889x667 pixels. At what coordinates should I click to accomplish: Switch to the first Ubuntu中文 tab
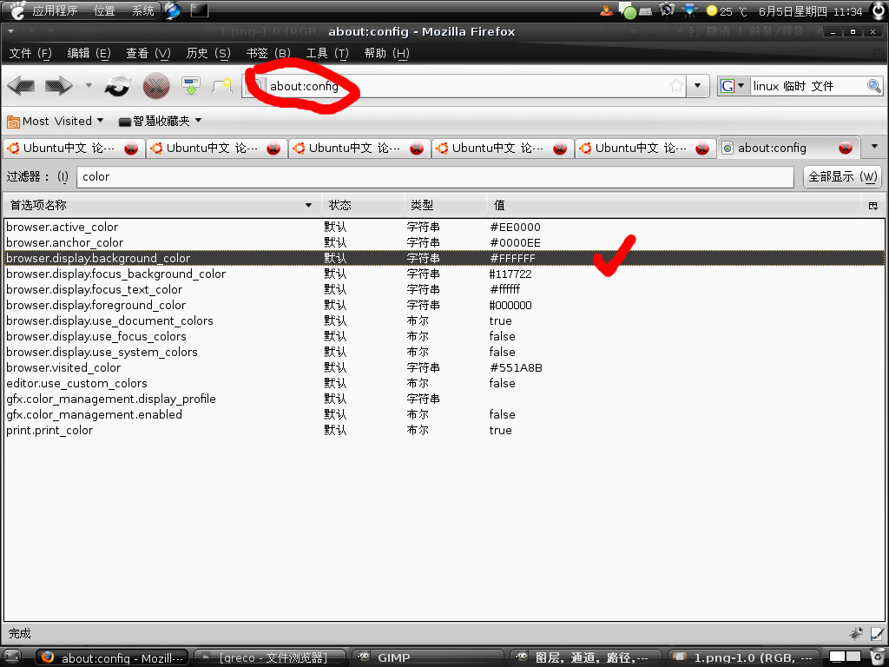coord(73,148)
